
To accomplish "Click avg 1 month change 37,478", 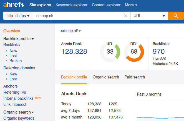I will tap(115, 117).
